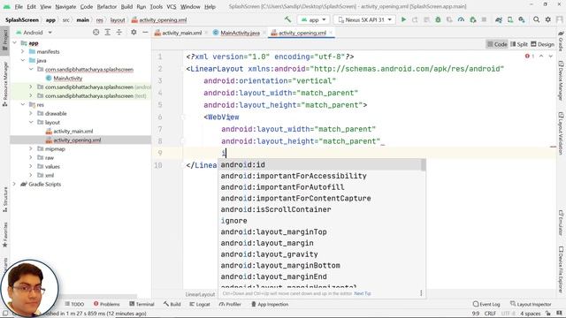Switch editor to Split view

[x=519, y=44]
